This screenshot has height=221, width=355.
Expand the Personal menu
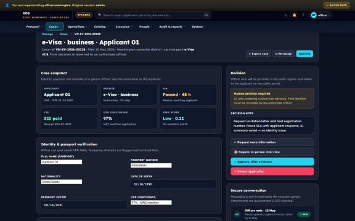tap(34, 26)
